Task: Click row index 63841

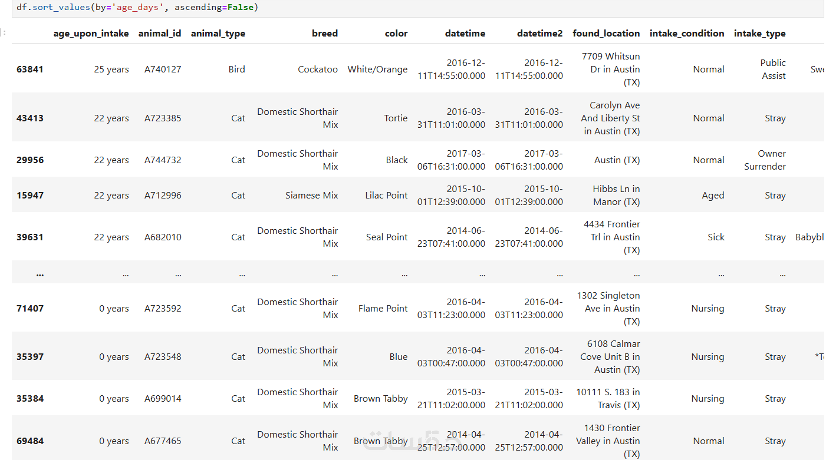Action: click(30, 70)
